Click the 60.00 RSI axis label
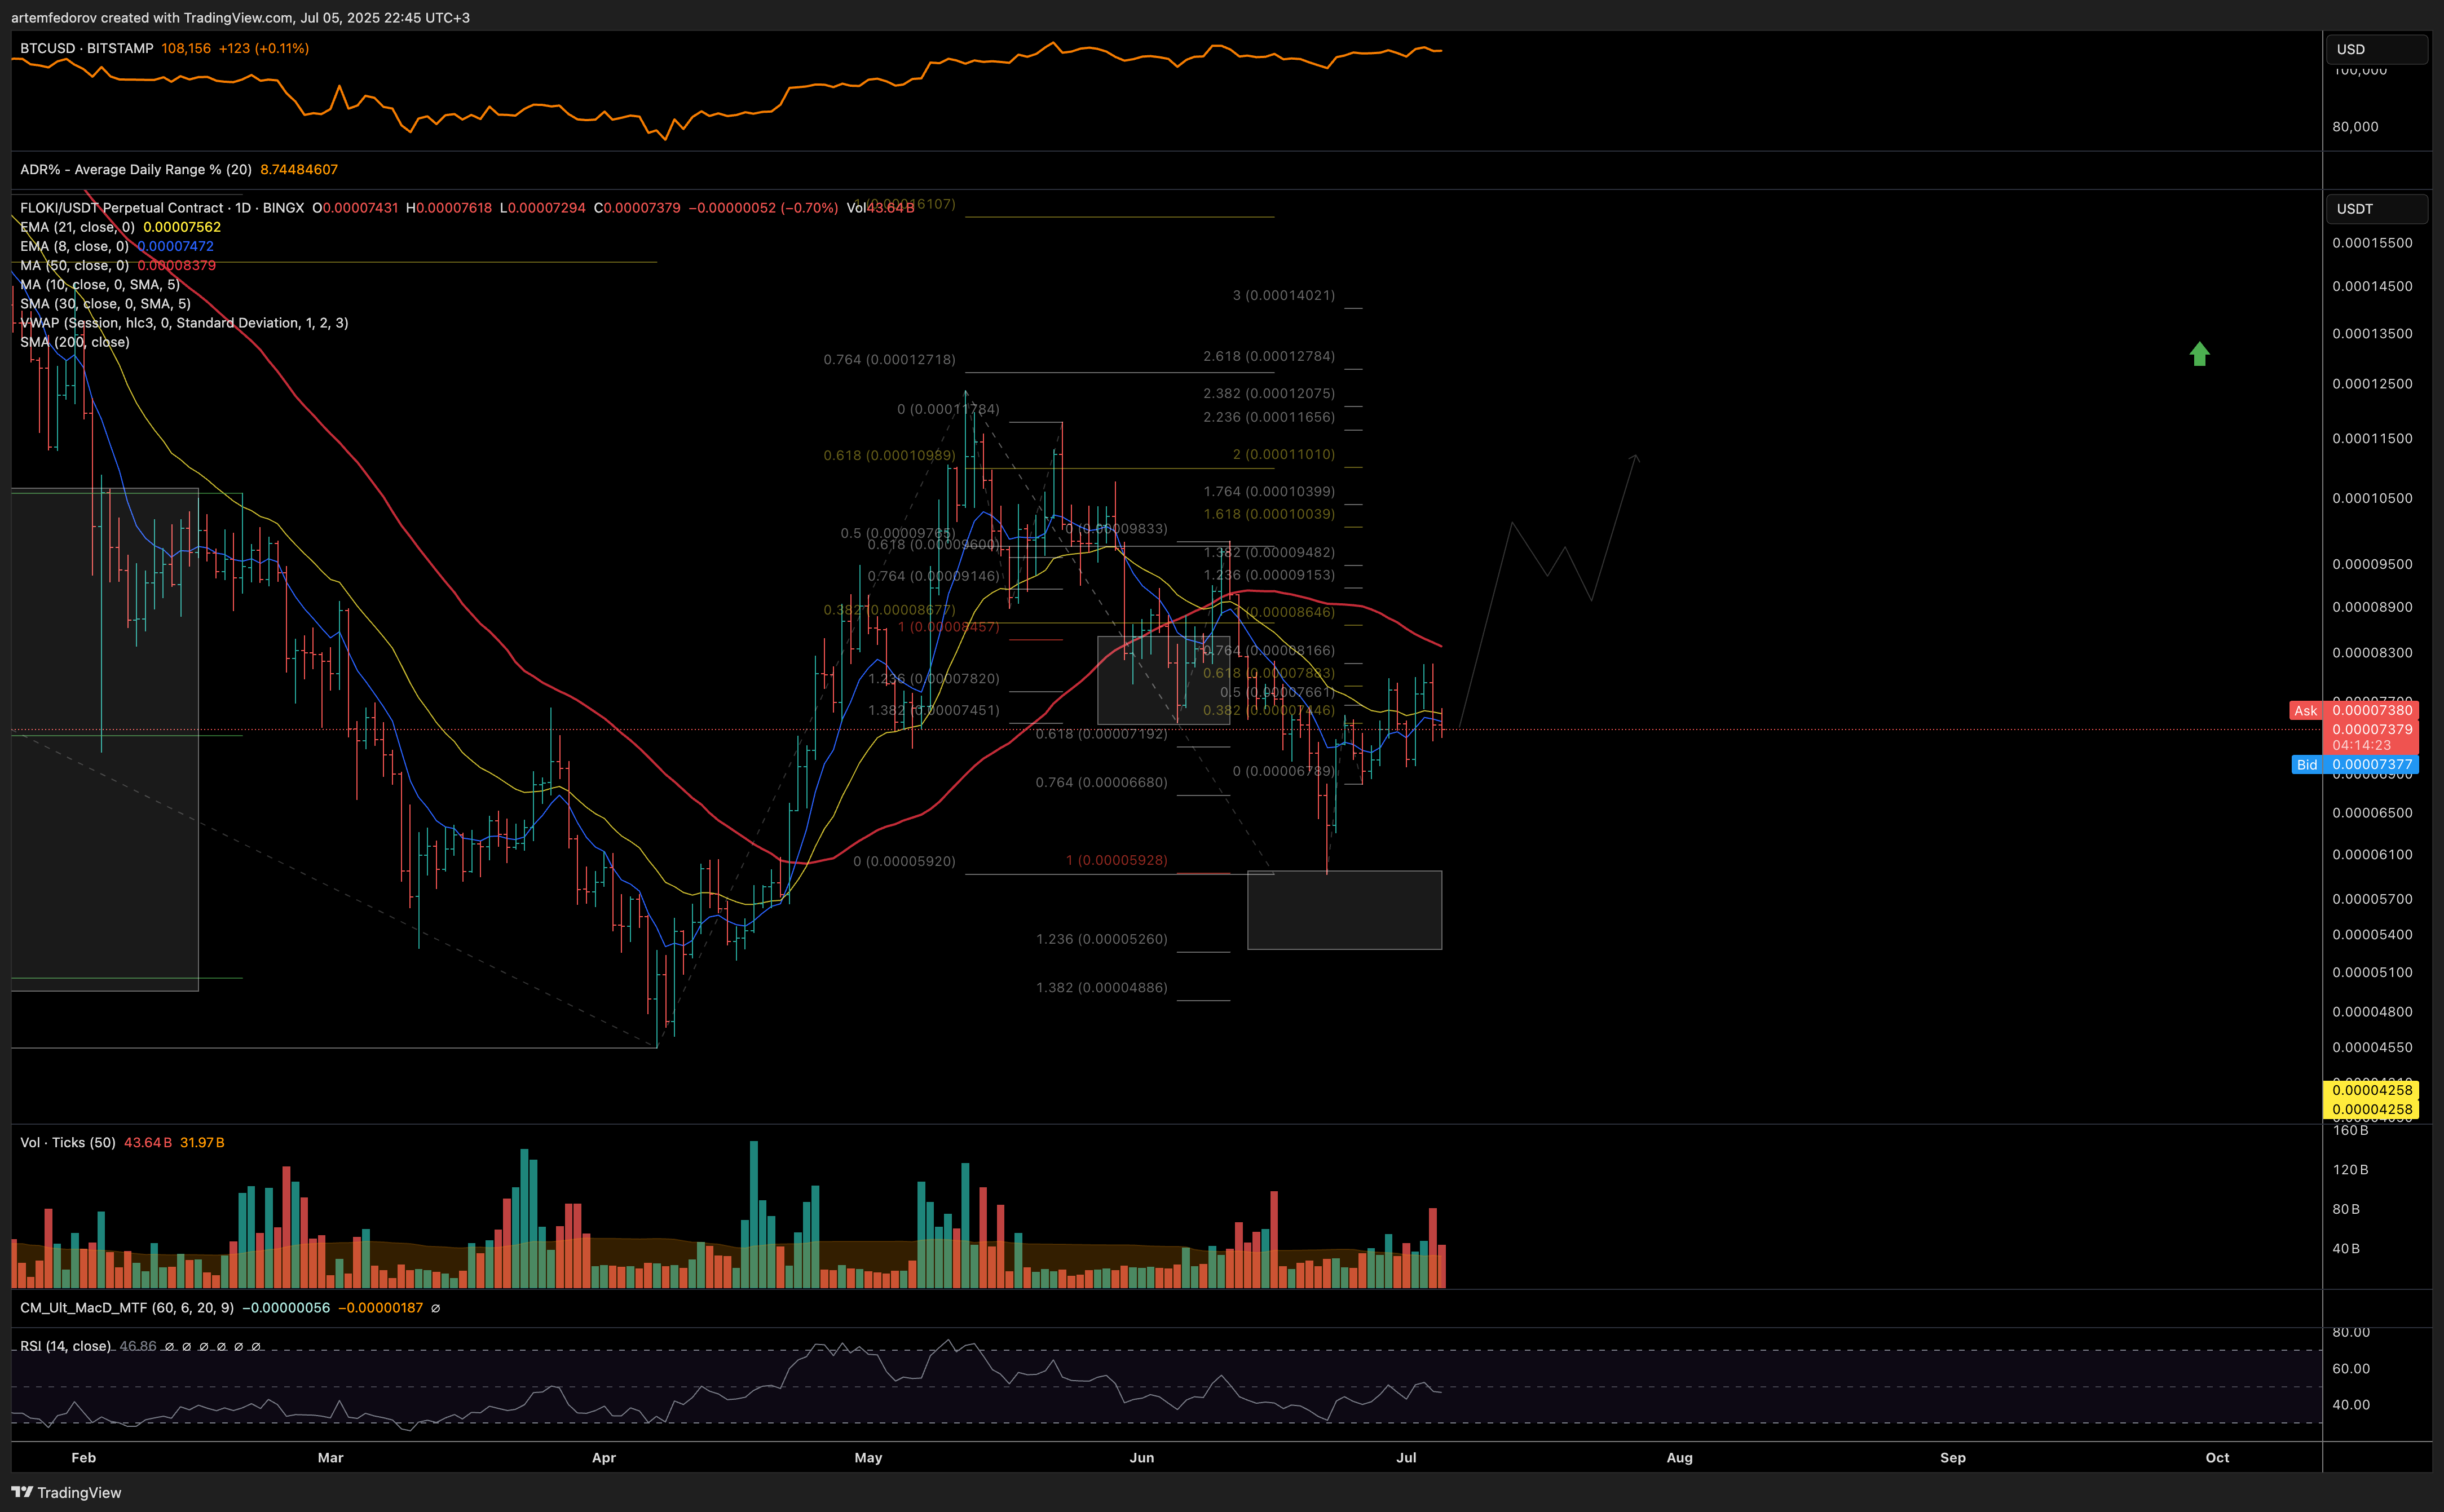This screenshot has width=2444, height=1512. coord(2351,1369)
